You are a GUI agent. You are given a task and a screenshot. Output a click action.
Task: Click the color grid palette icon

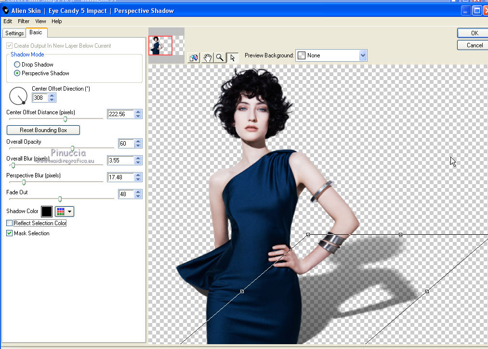click(x=61, y=212)
